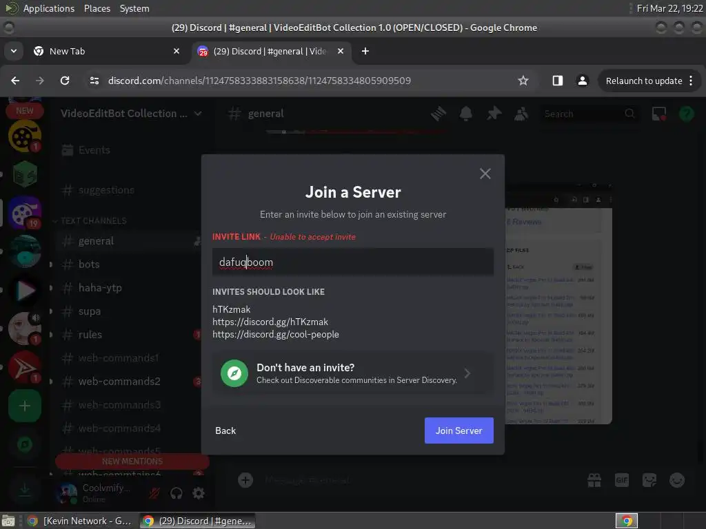706x529 pixels.
Task: Navigate back in Chrome
Action: tap(15, 81)
